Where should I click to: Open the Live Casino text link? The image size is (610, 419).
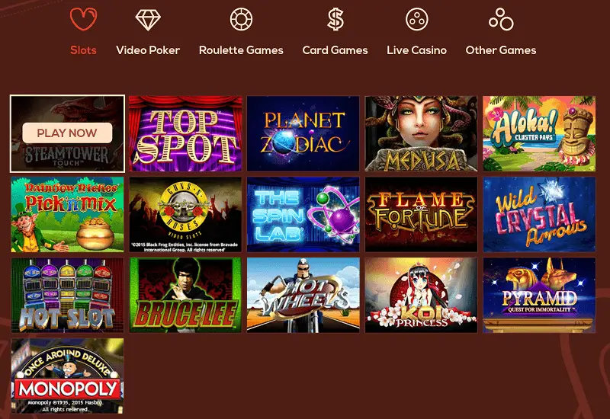[x=416, y=50]
